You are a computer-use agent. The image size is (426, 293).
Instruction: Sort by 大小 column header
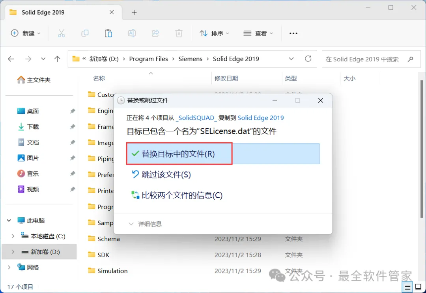point(349,78)
